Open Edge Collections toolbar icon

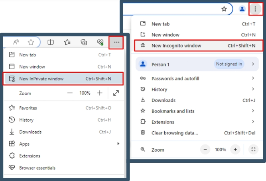point(84,42)
